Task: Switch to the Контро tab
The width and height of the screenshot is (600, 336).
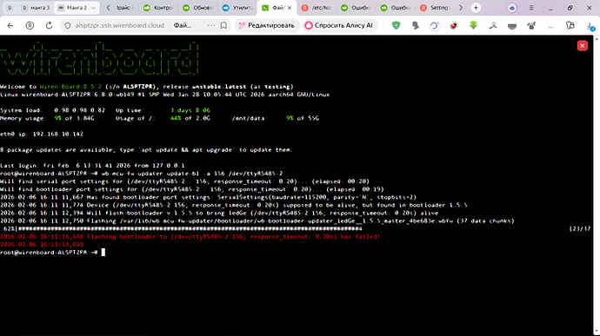Action: tap(159, 8)
